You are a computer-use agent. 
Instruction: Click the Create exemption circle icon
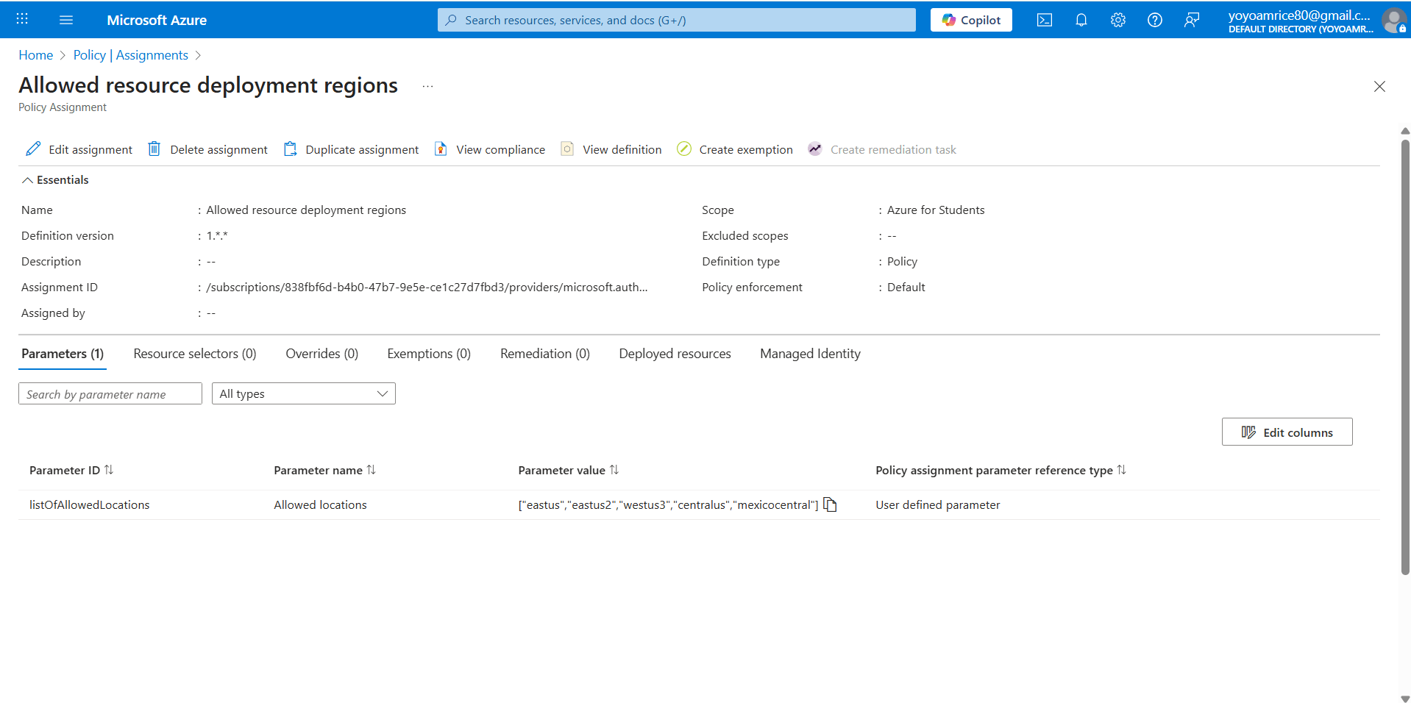point(683,149)
